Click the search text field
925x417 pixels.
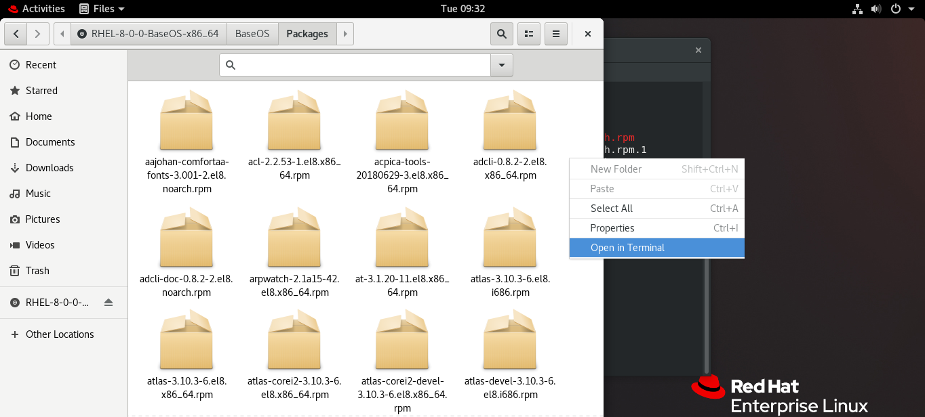(355, 65)
